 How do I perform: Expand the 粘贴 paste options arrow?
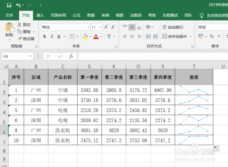click(x=10, y=40)
